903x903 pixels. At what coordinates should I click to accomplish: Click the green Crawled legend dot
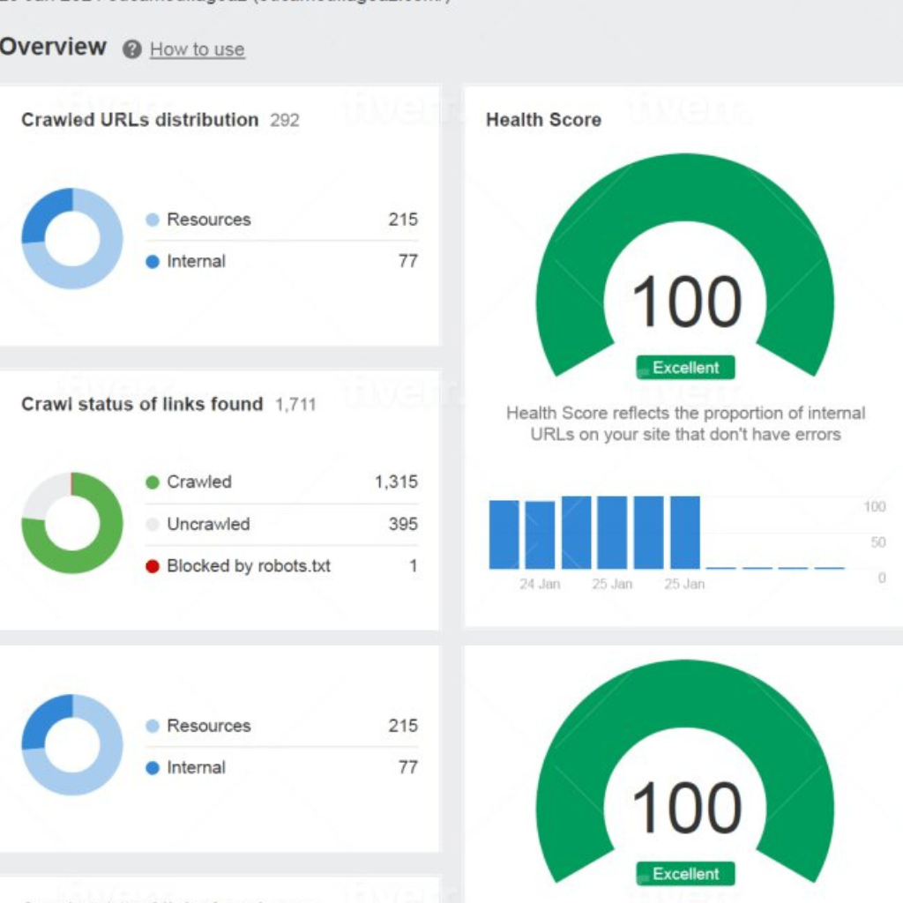click(x=153, y=482)
